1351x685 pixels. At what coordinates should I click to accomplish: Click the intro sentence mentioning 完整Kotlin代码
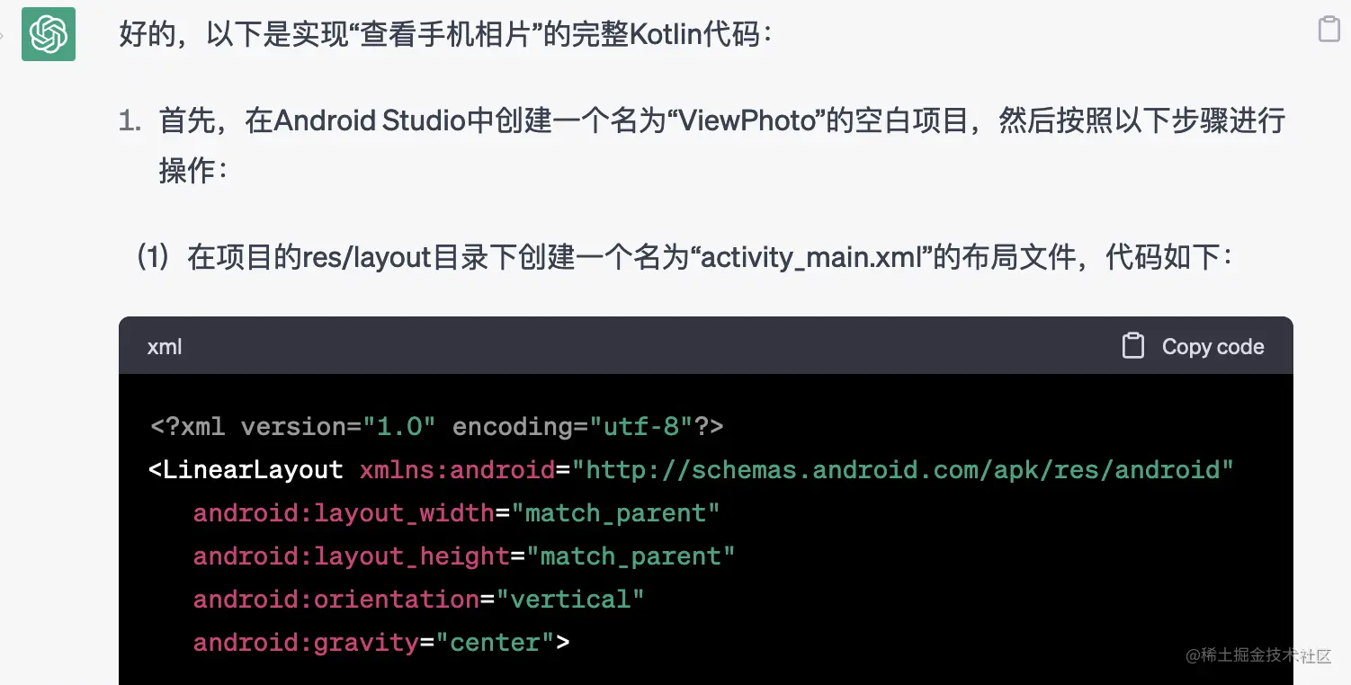coord(446,35)
